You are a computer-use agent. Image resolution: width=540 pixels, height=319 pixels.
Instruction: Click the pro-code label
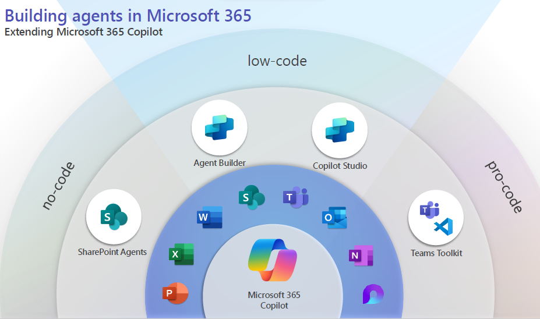coord(504,186)
